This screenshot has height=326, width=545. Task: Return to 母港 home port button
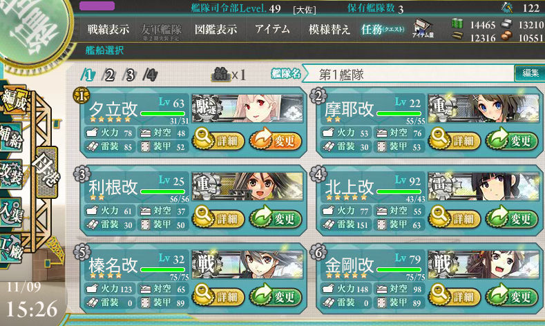pos(46,173)
